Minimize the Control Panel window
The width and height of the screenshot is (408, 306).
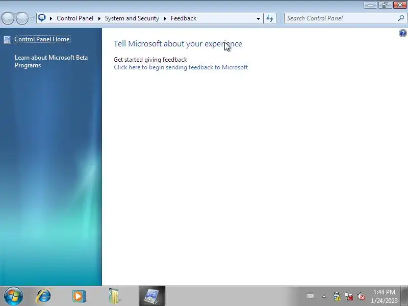[x=371, y=5]
